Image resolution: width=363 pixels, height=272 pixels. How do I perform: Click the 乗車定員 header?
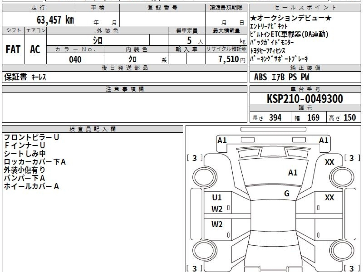(x=187, y=31)
